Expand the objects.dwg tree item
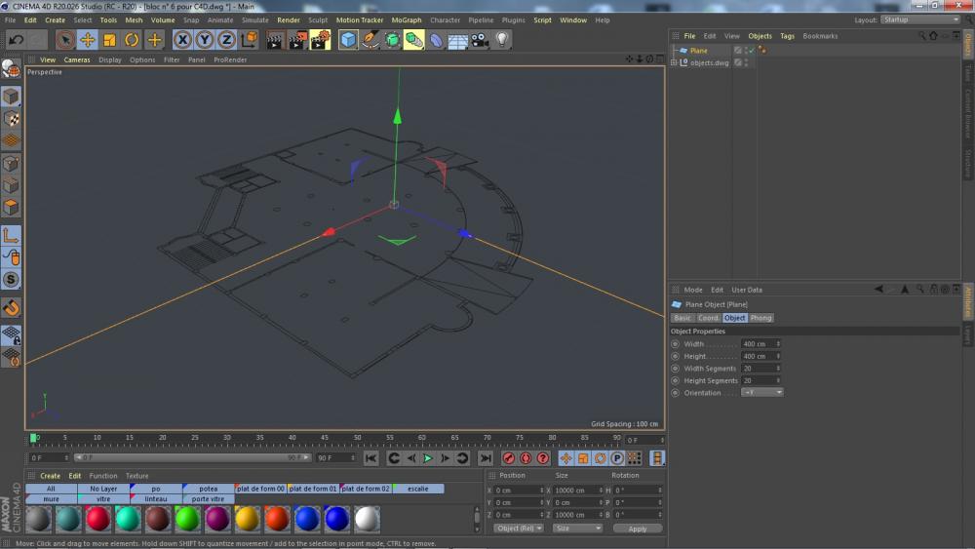 [674, 62]
